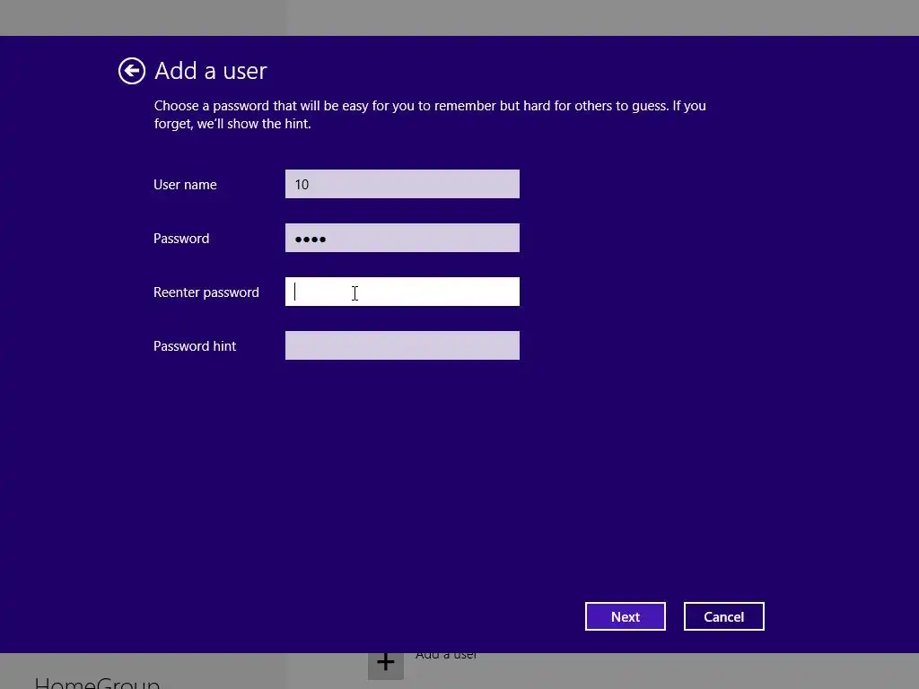This screenshot has height=689, width=919.
Task: Click the back arrow beside Add a user
Action: pos(132,72)
